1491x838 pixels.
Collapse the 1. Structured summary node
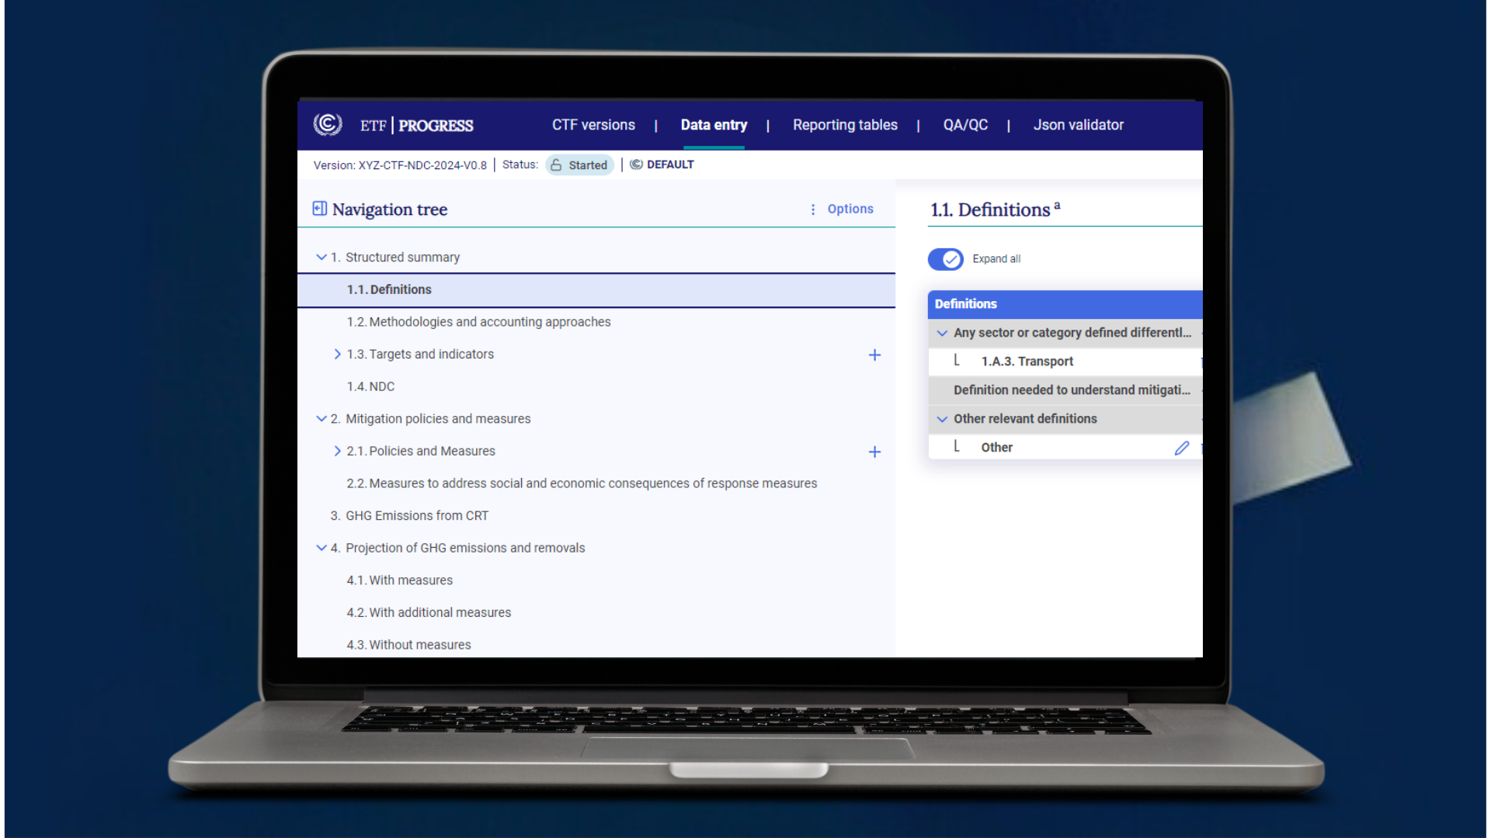pos(321,257)
